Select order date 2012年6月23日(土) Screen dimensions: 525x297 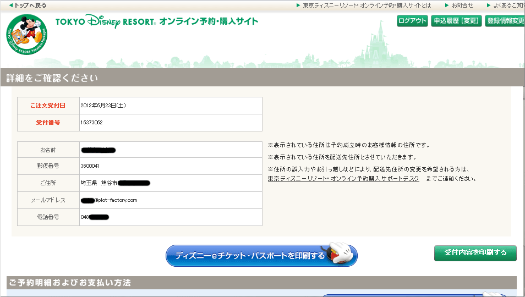[103, 106]
